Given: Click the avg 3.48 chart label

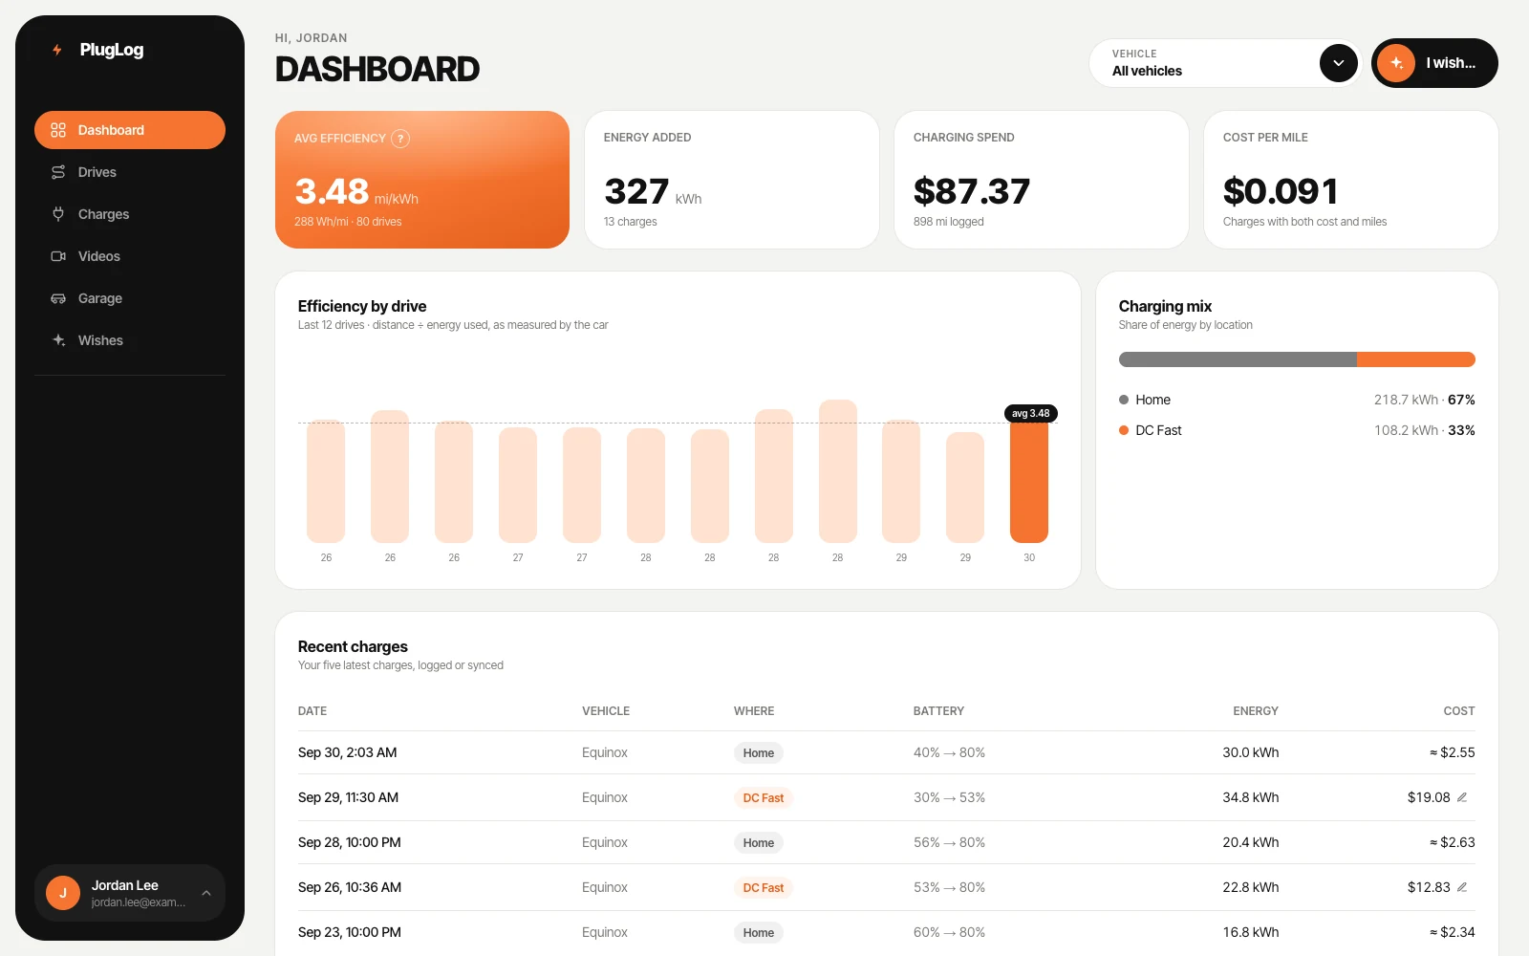Looking at the screenshot, I should pos(1031,414).
